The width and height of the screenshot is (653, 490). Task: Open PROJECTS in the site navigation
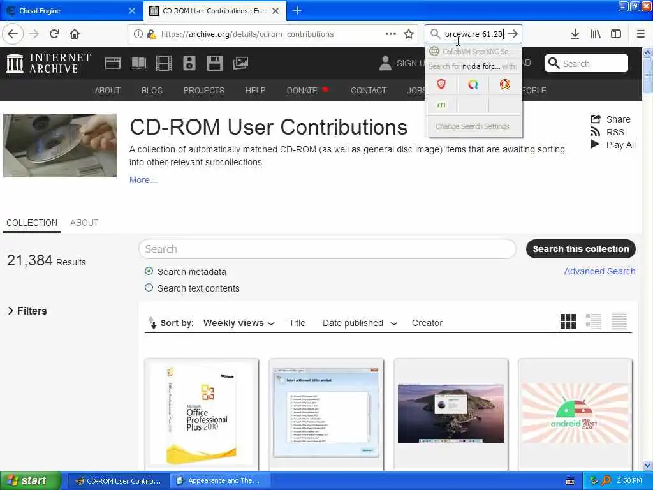[204, 91]
